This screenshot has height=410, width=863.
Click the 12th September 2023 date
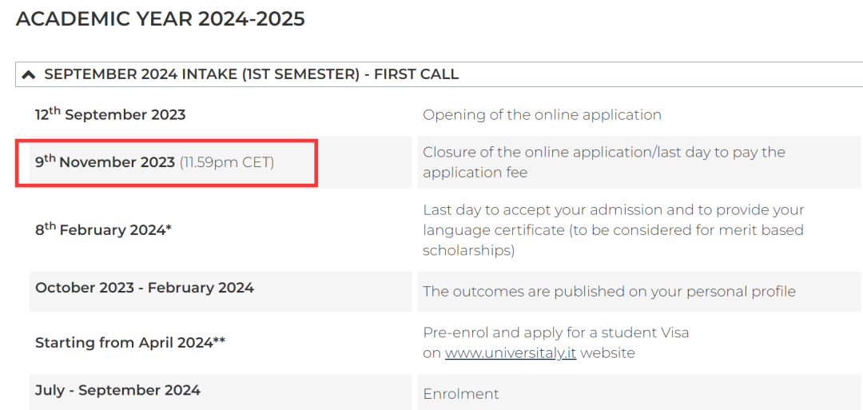pyautogui.click(x=110, y=113)
